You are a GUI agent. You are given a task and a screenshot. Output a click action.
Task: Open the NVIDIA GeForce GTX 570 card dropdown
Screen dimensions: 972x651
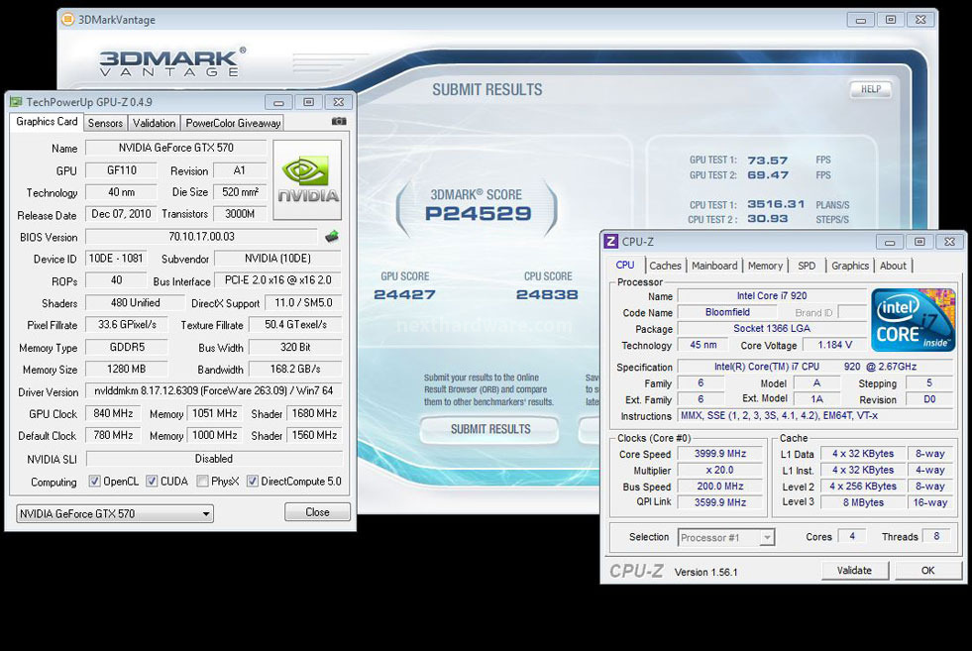coord(115,513)
